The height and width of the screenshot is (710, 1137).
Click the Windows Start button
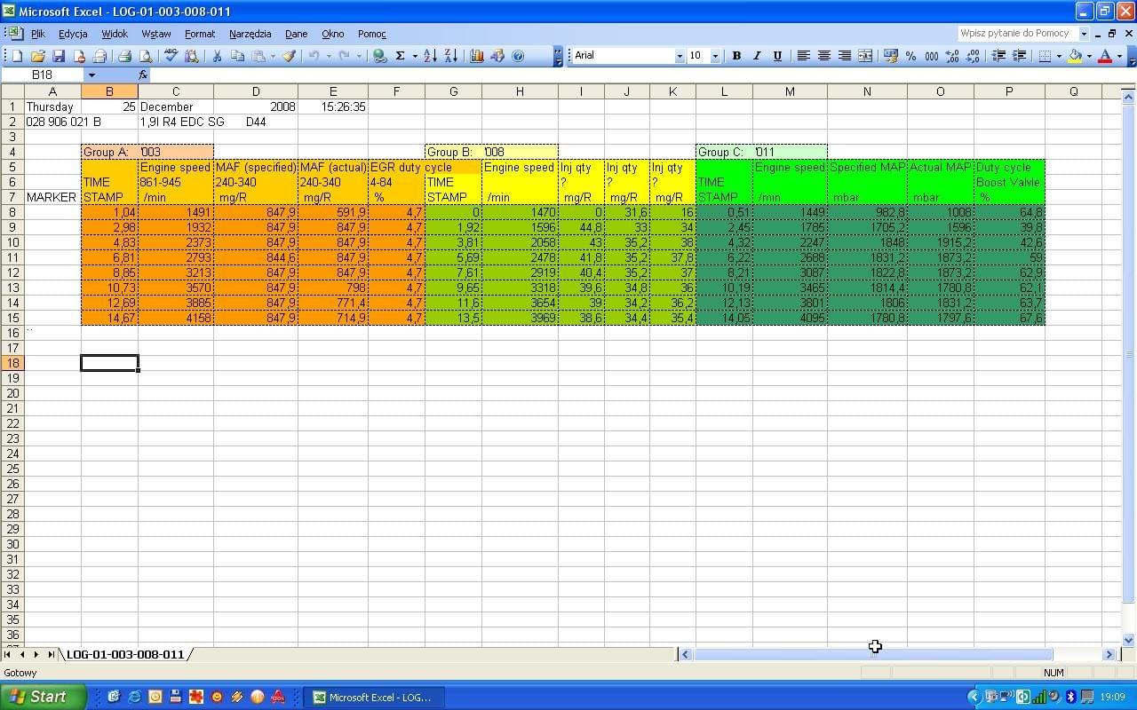pyautogui.click(x=43, y=697)
